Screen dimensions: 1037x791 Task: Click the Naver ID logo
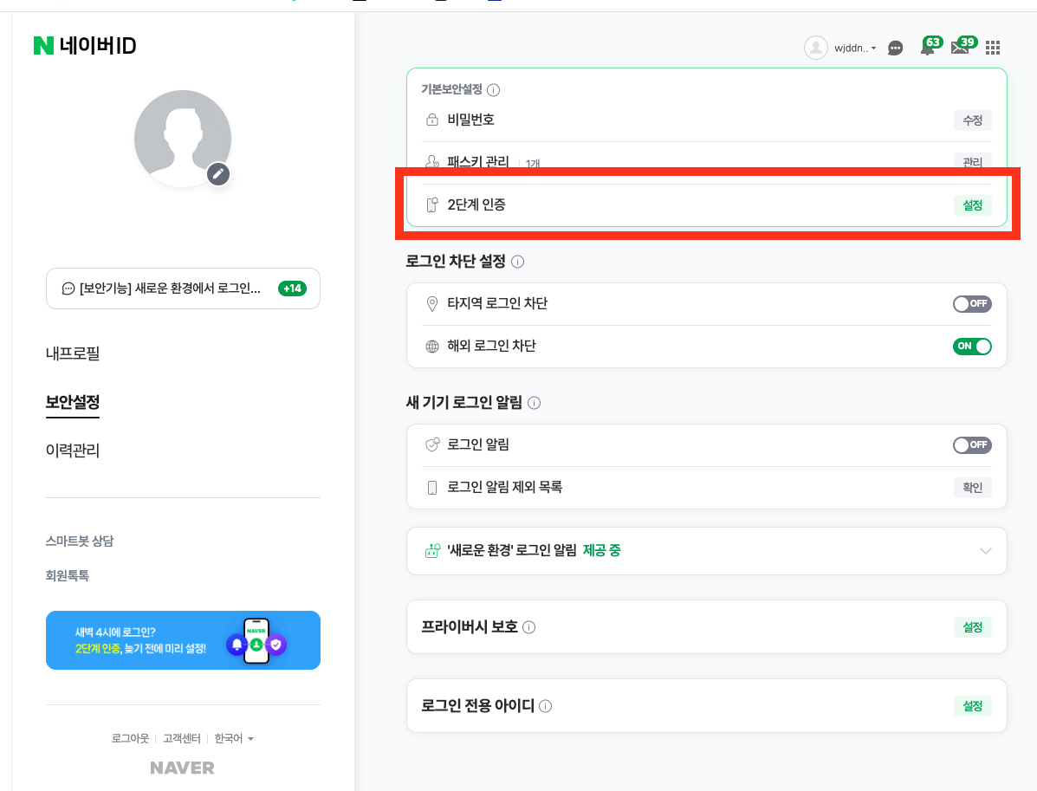[x=85, y=46]
